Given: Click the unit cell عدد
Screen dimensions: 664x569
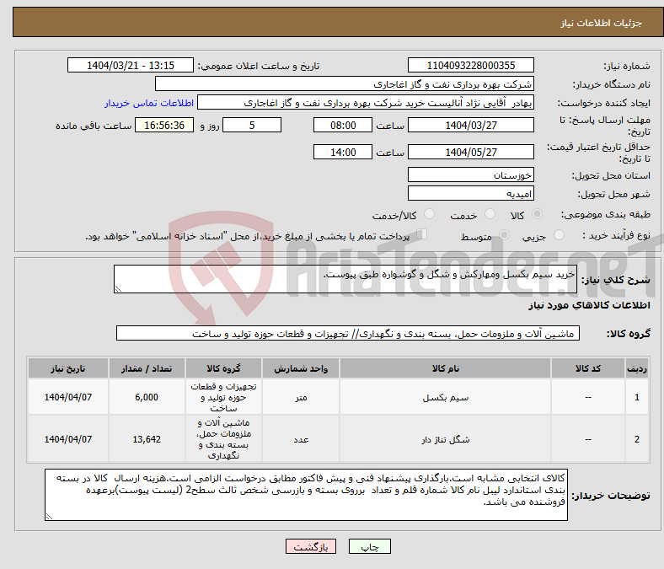Looking at the screenshot, I should click(301, 439).
